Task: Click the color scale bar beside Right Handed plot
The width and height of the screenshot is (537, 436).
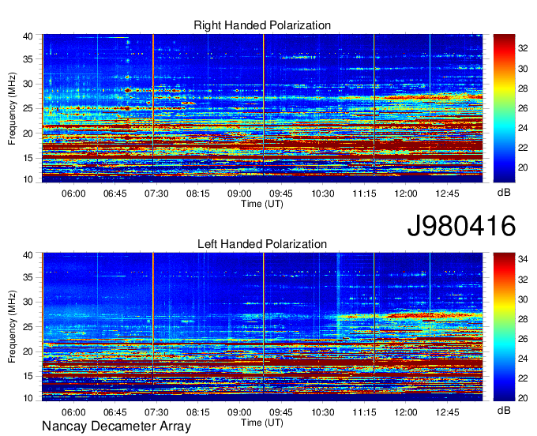Action: pos(504,108)
